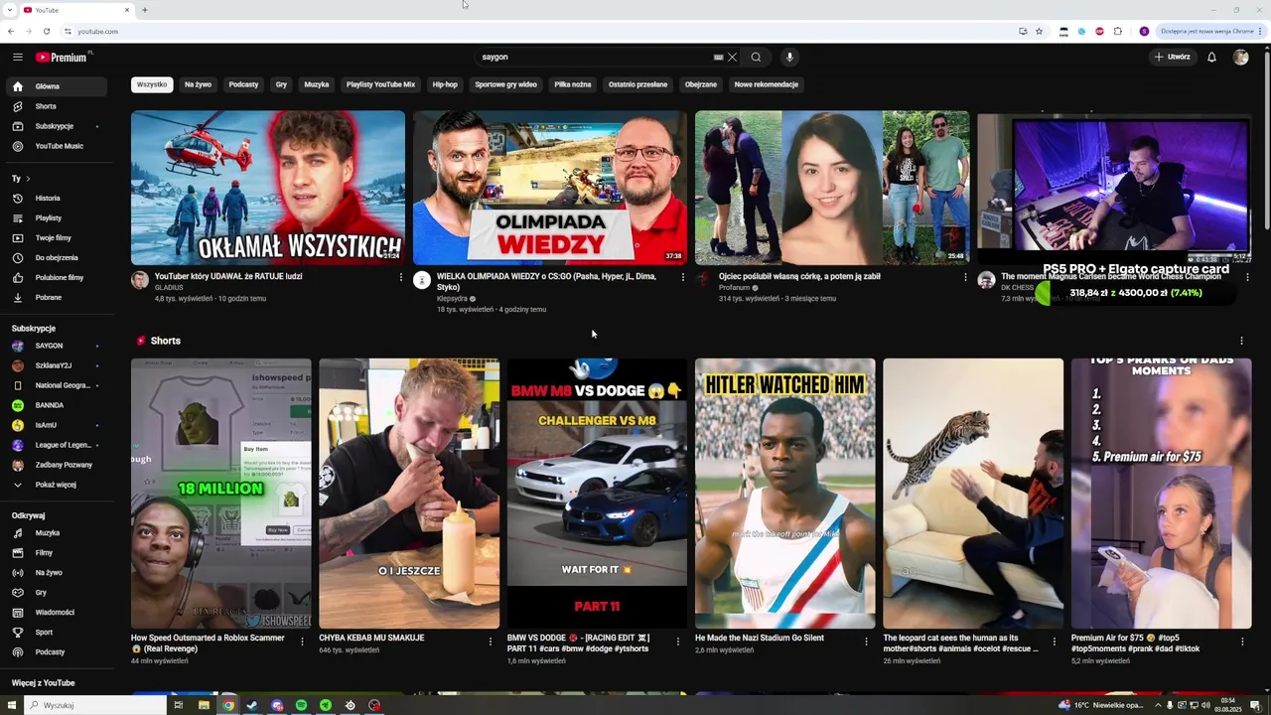Open options for How Speed Outsmarted short
The height and width of the screenshot is (715, 1271).
(303, 642)
